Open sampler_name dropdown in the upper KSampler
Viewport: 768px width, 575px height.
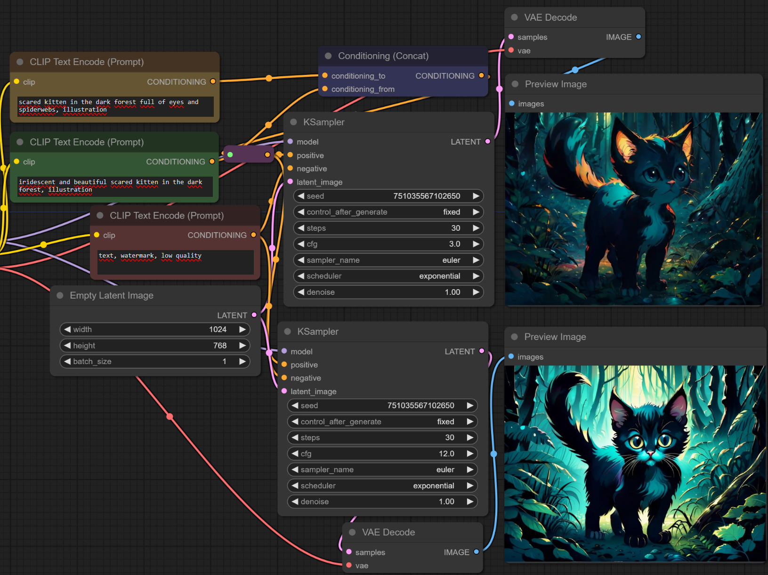point(388,260)
